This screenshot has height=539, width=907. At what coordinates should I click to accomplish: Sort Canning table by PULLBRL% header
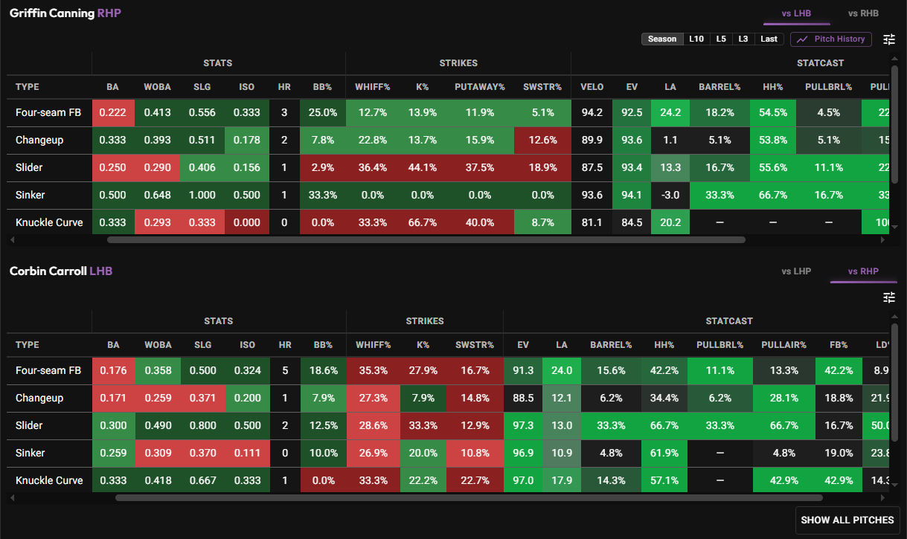[x=828, y=87]
